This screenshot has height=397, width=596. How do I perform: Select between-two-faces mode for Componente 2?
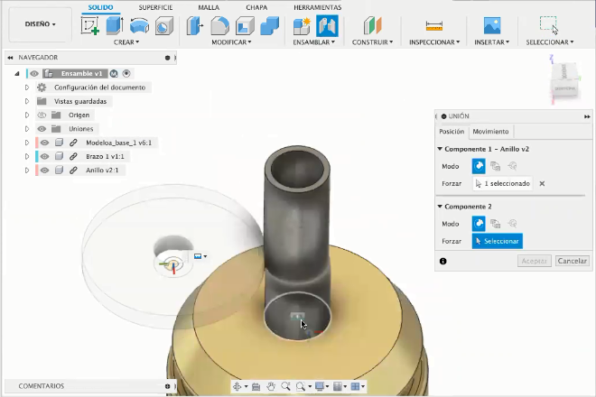pyautogui.click(x=495, y=224)
